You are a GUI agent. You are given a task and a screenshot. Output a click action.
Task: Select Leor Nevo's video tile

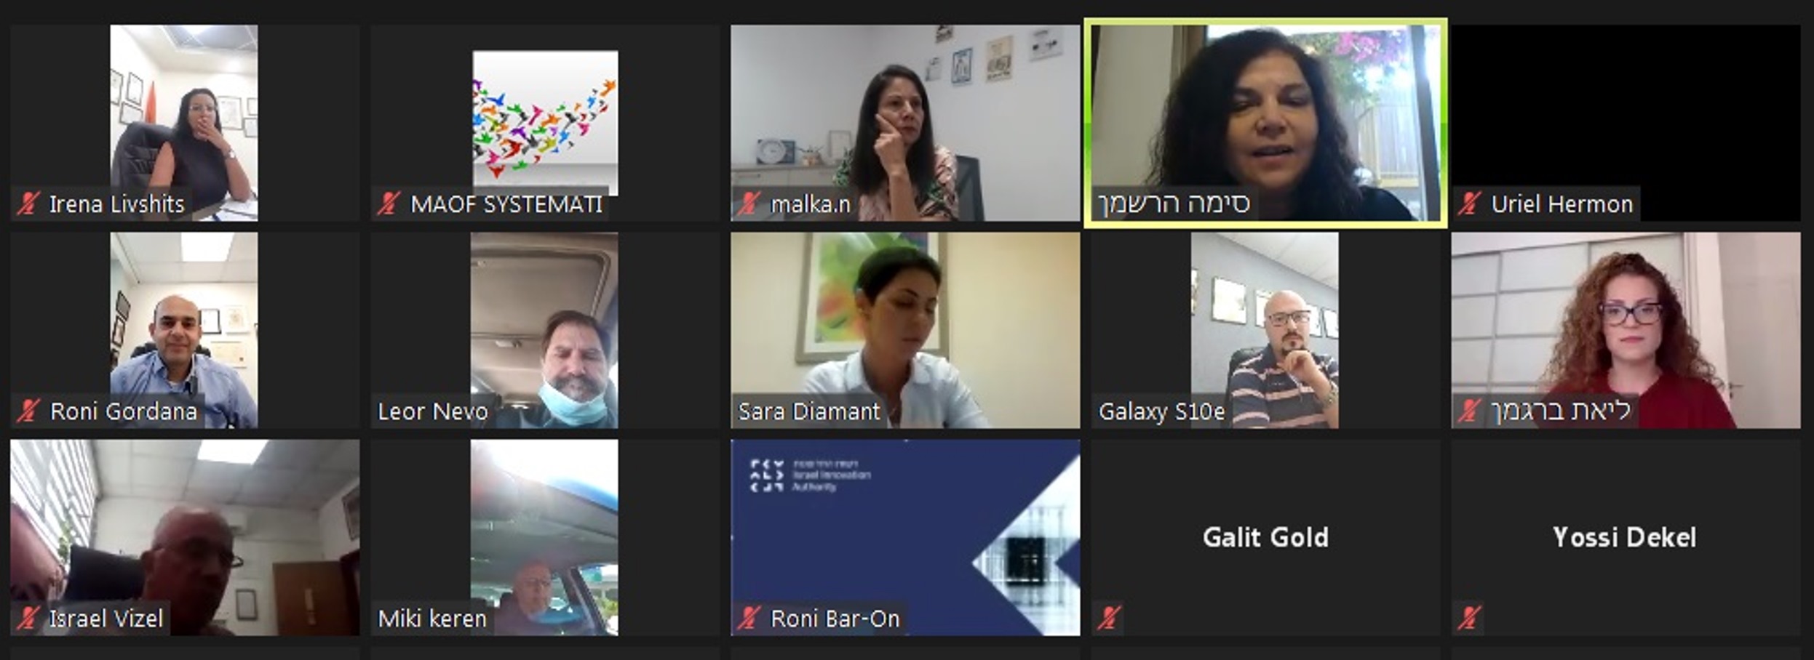(x=545, y=330)
